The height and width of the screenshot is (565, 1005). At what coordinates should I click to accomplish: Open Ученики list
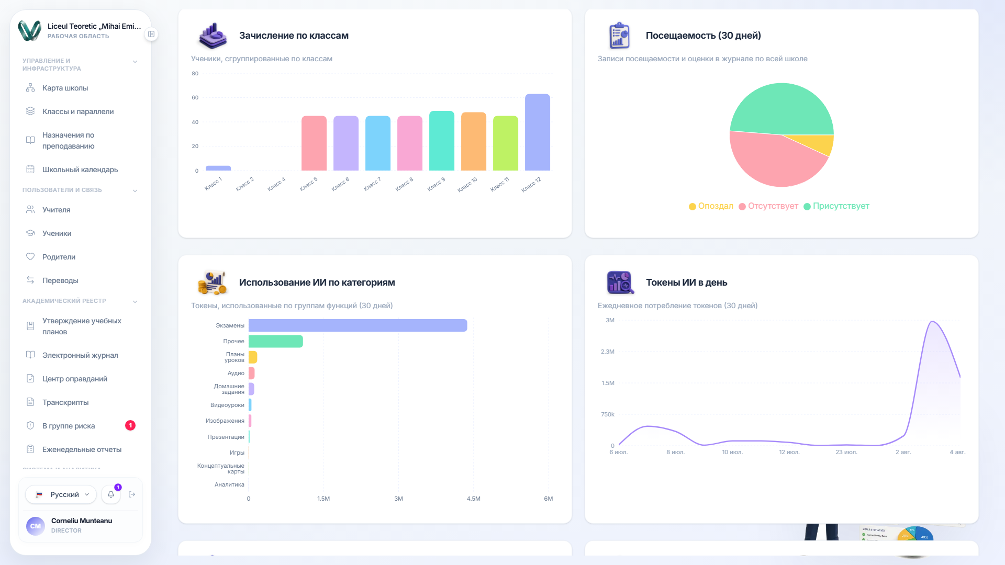pos(81,233)
